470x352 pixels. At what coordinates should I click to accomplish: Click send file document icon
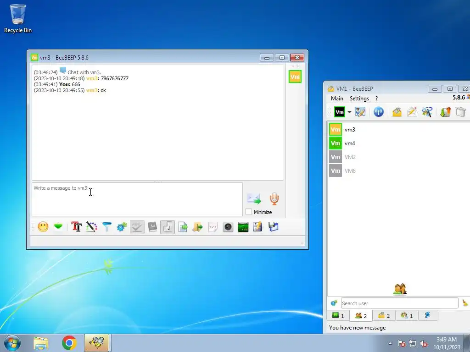183,227
